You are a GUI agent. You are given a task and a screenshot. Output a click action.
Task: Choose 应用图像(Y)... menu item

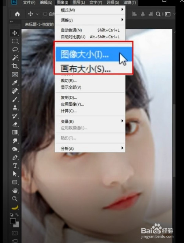tap(90, 104)
